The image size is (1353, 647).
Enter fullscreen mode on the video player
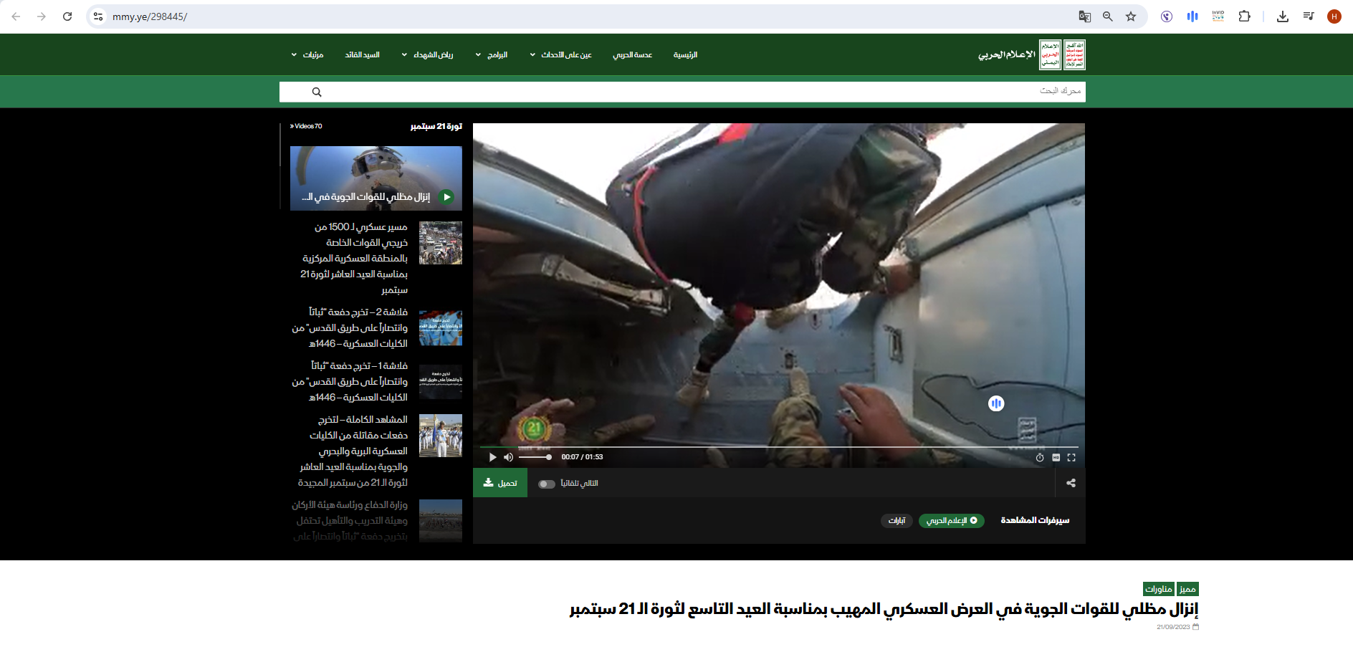(1071, 457)
